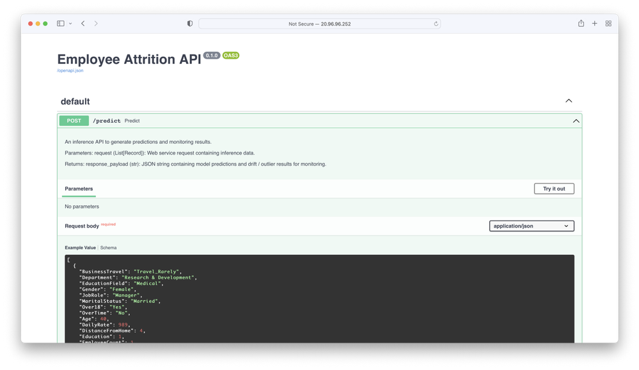The width and height of the screenshot is (639, 370).
Task: Go back with the back arrow
Action: [x=83, y=24]
